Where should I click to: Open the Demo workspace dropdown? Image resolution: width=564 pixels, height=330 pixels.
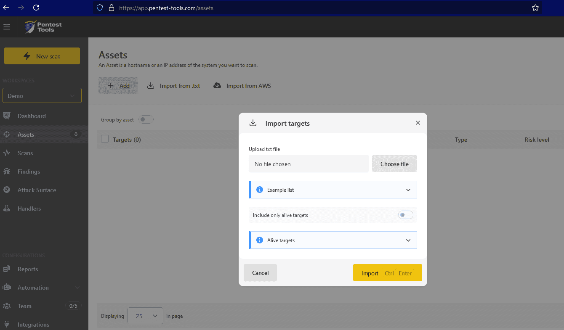pyautogui.click(x=42, y=96)
